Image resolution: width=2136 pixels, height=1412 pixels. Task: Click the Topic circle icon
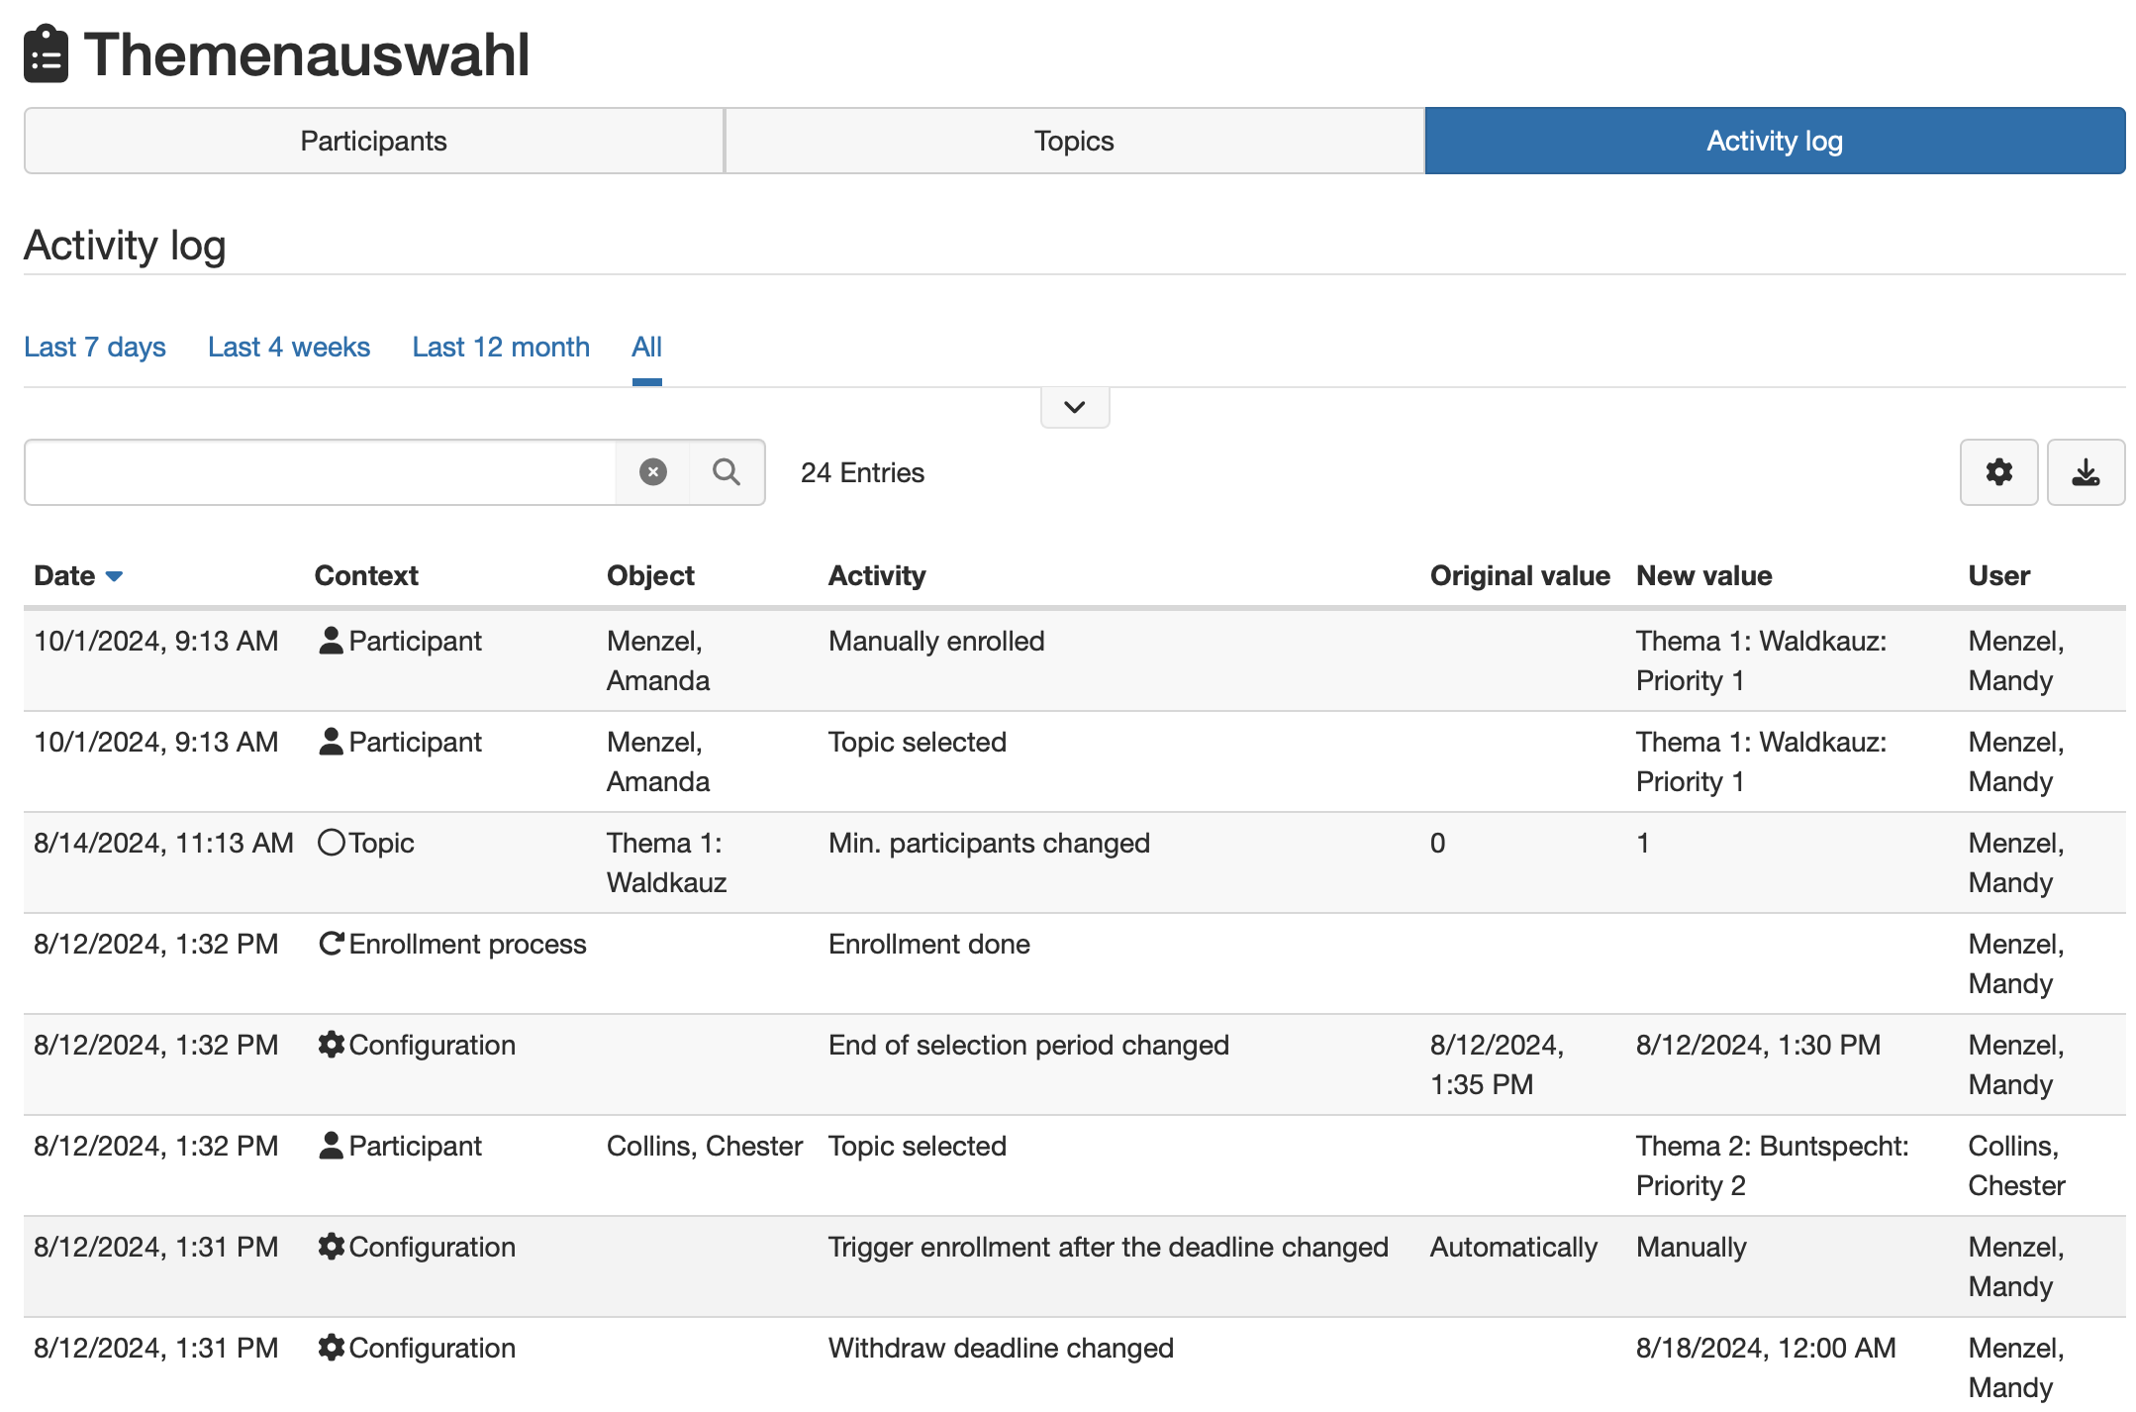click(x=331, y=843)
